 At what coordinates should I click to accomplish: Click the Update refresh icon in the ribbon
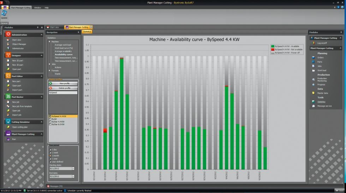click(x=4, y=14)
